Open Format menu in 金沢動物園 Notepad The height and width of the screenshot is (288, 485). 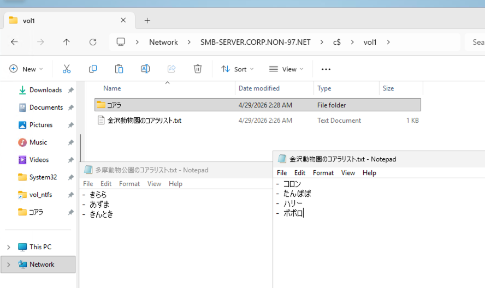(323, 173)
